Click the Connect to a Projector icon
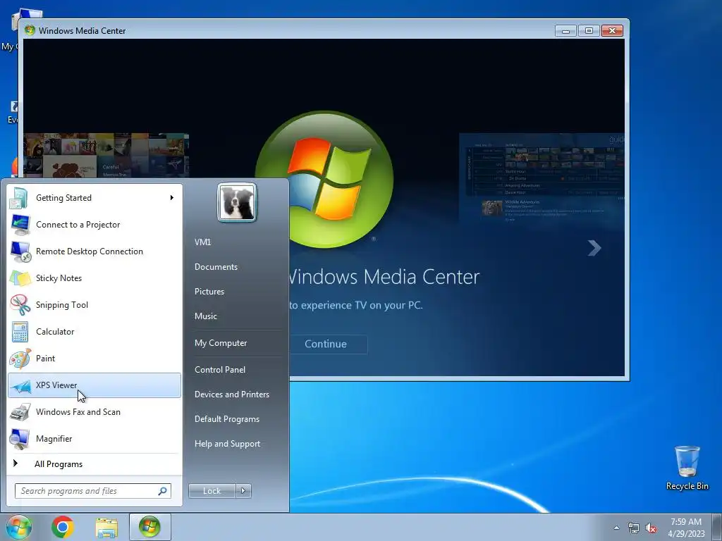722x541 pixels. (20, 225)
